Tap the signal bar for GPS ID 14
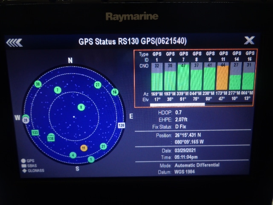Image resolution: width=273 pixels, height=205 pixels. (x=235, y=76)
